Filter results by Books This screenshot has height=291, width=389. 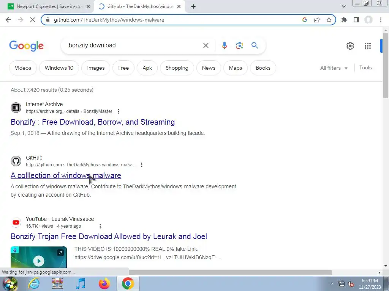[263, 68]
